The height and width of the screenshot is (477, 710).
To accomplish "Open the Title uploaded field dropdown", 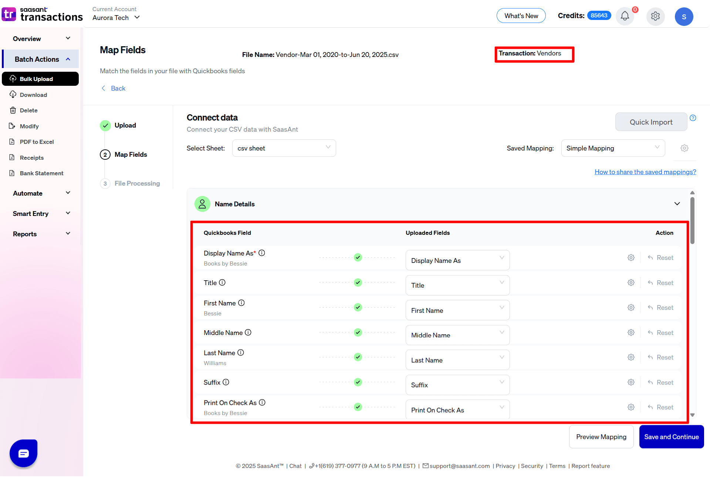I will click(x=457, y=285).
